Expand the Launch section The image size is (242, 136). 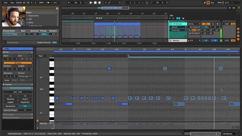(x=18, y=85)
